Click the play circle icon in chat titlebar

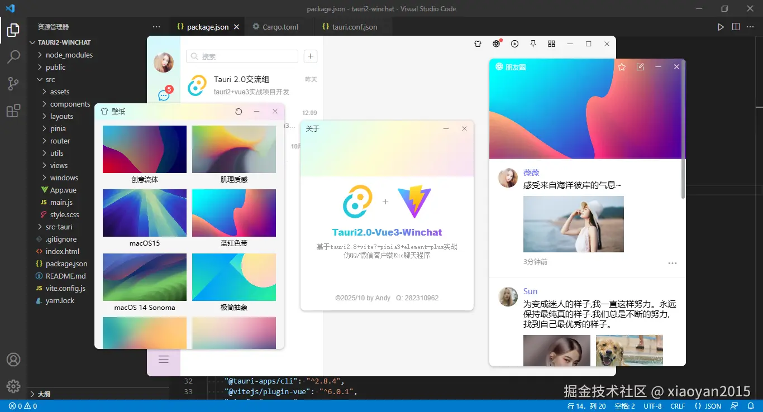click(514, 44)
